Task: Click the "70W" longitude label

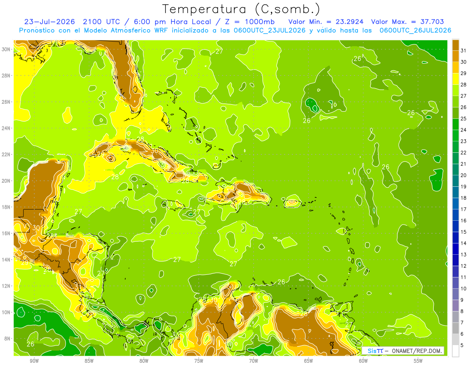Action: click(254, 361)
